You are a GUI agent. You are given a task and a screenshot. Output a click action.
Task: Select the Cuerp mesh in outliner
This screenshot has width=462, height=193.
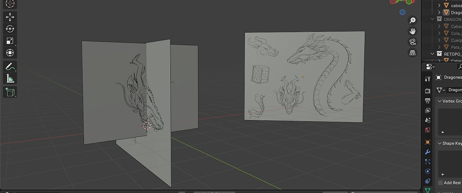tap(456, 40)
